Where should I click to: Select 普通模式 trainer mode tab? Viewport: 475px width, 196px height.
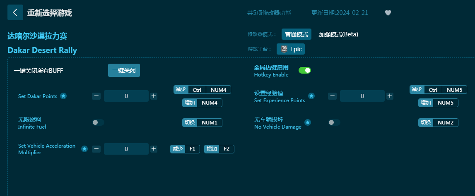click(x=297, y=34)
